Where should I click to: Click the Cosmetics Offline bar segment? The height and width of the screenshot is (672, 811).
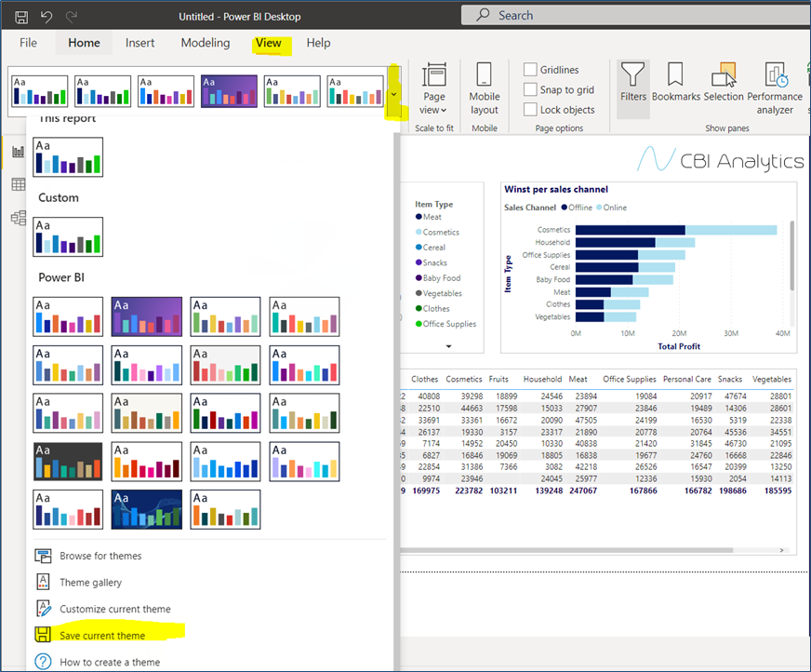coord(630,230)
